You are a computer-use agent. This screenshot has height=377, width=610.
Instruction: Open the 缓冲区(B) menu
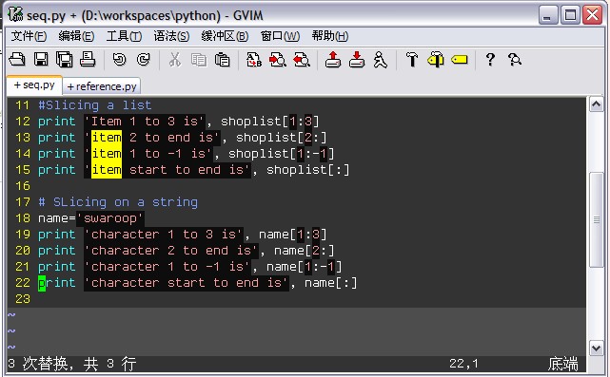225,36
